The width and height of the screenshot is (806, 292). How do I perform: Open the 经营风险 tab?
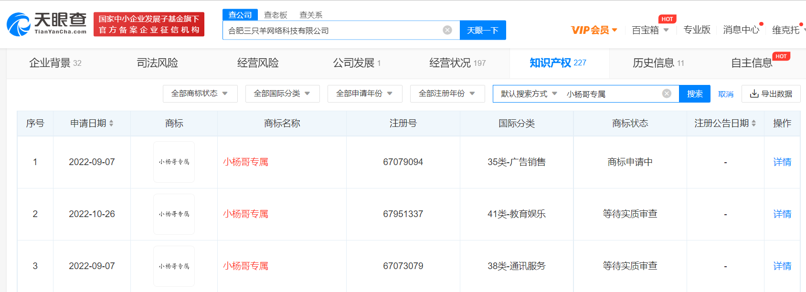pos(258,63)
